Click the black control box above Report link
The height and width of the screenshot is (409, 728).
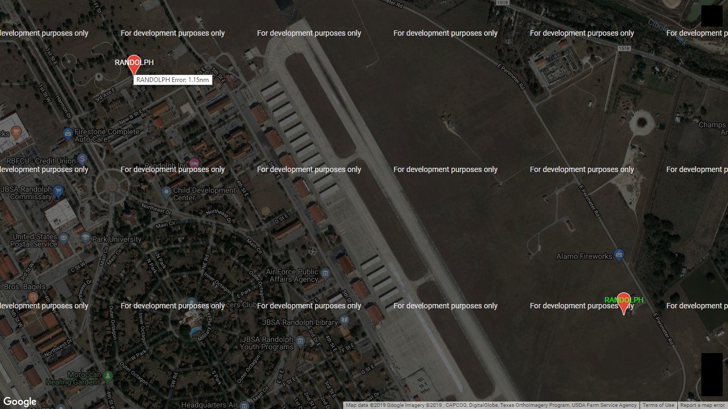[x=711, y=374]
